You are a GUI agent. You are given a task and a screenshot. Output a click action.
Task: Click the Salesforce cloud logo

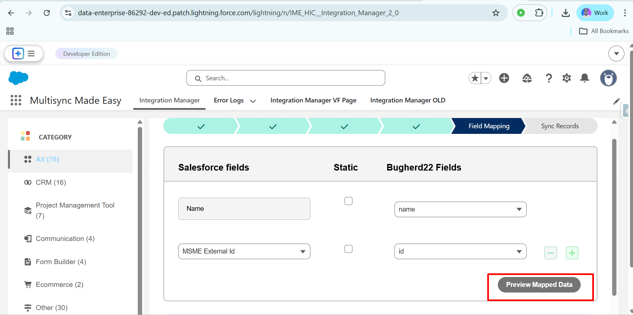pos(18,78)
